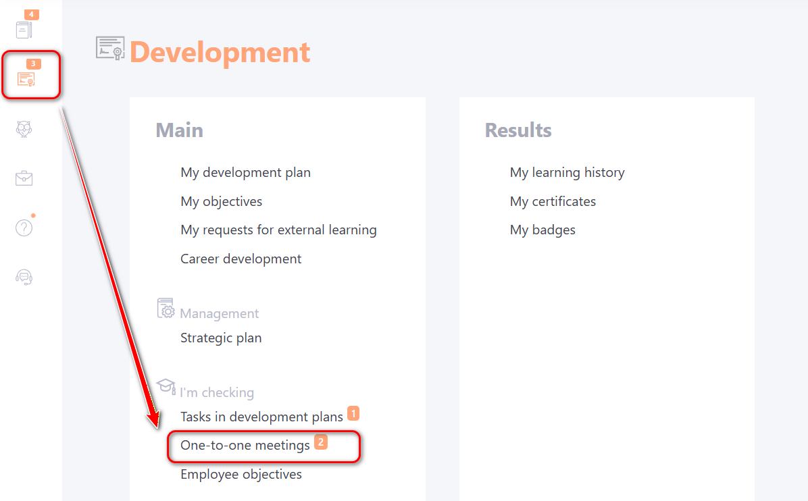Select Career development link
Image resolution: width=808 pixels, height=501 pixels.
[241, 259]
